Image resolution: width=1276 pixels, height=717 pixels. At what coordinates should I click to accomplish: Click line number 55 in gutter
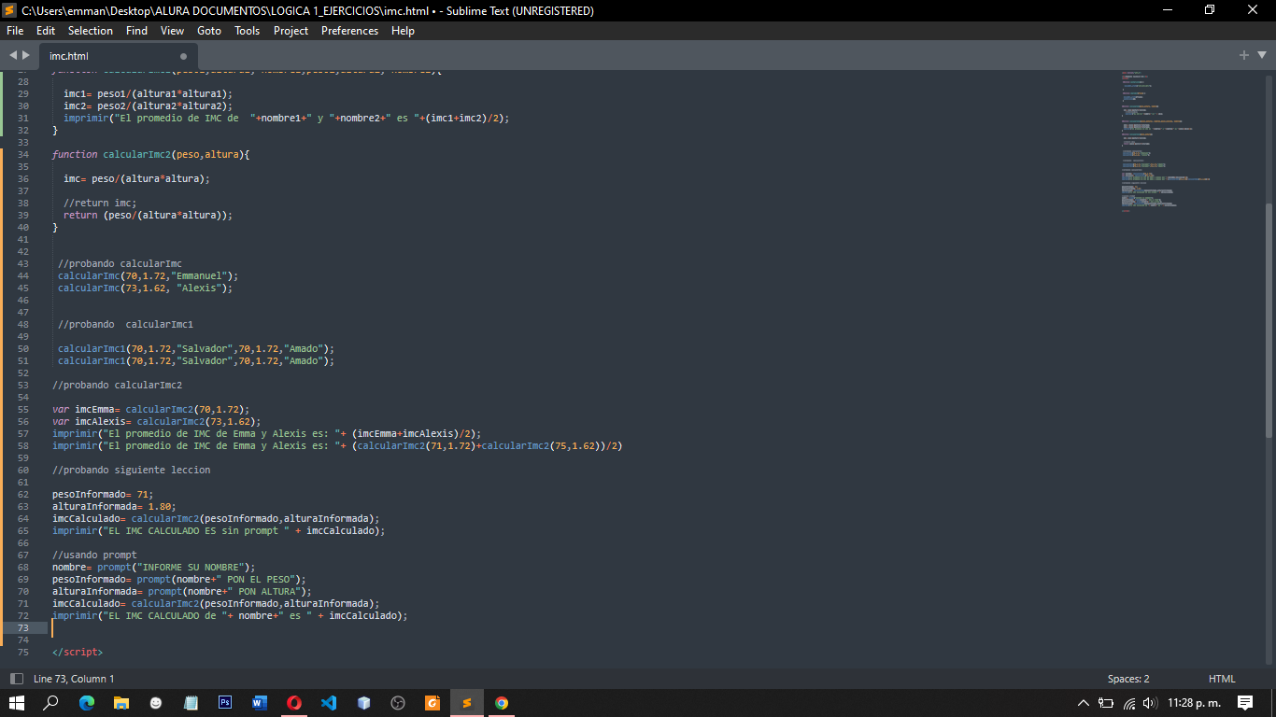click(x=22, y=409)
